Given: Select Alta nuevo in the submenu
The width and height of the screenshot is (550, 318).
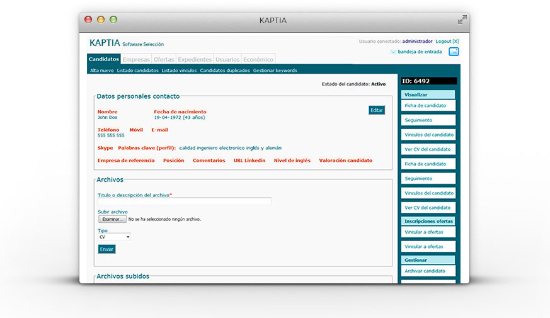Looking at the screenshot, I should [101, 71].
